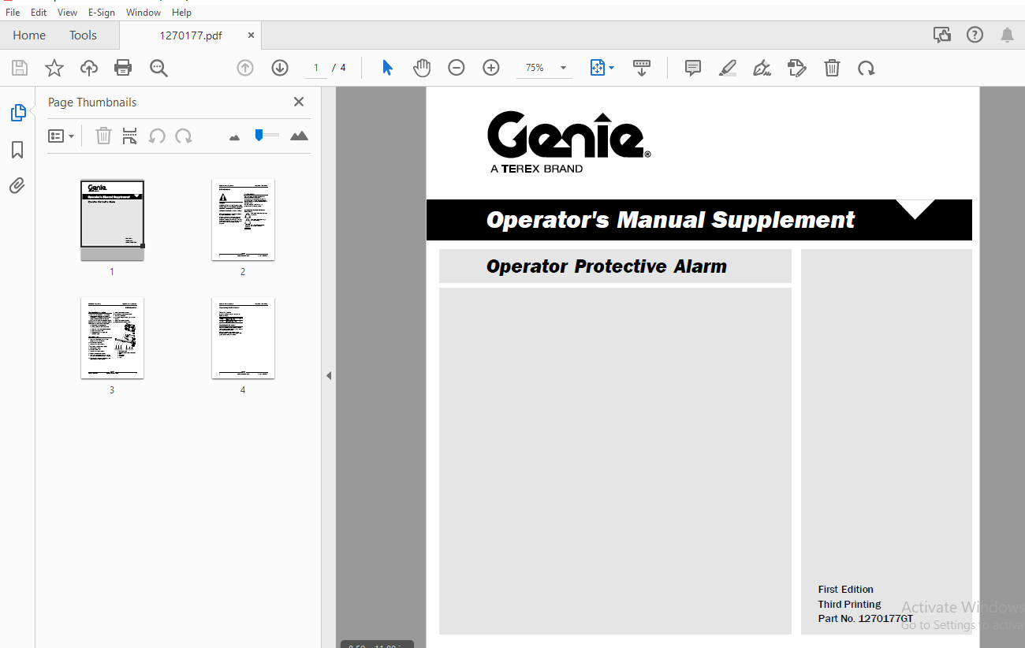
Task: Click the scrolling mode keyboard icon
Action: click(x=642, y=68)
